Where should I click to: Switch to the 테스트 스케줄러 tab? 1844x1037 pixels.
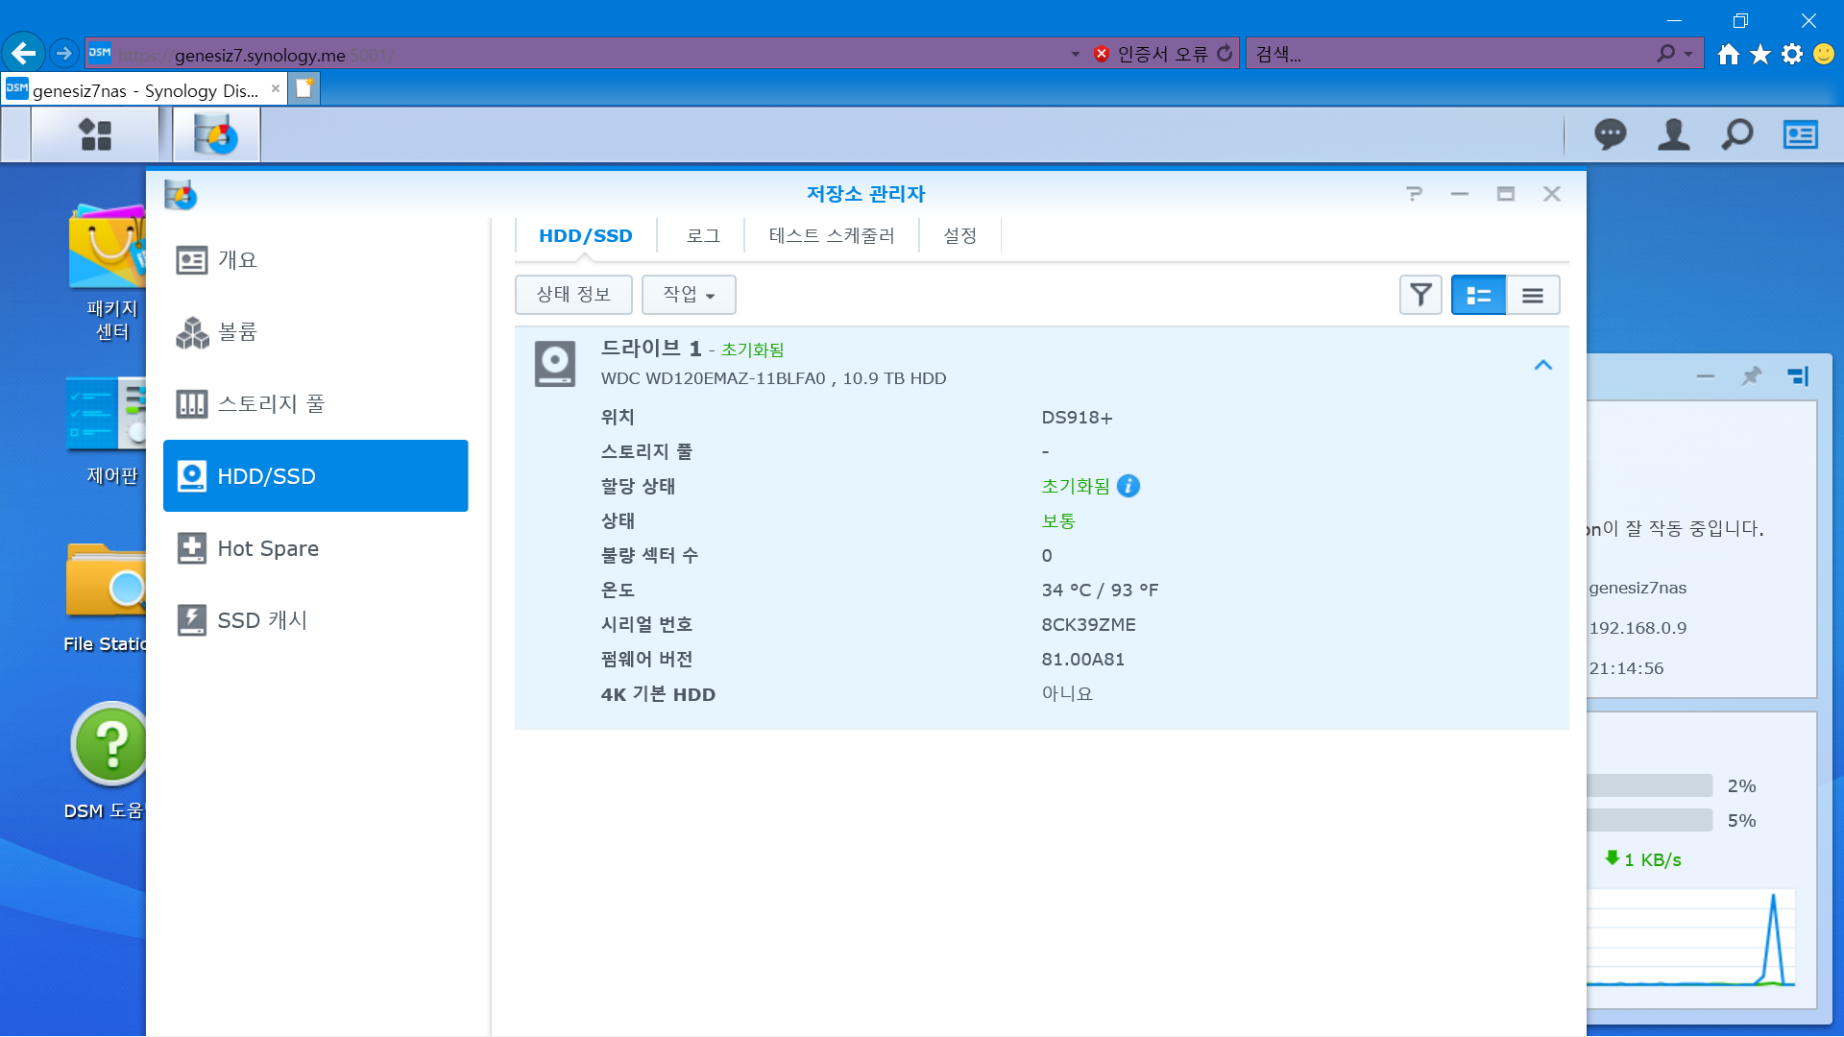832,236
